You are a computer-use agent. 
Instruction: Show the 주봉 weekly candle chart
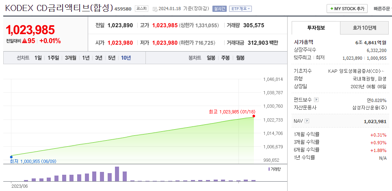pyautogui.click(x=225, y=58)
